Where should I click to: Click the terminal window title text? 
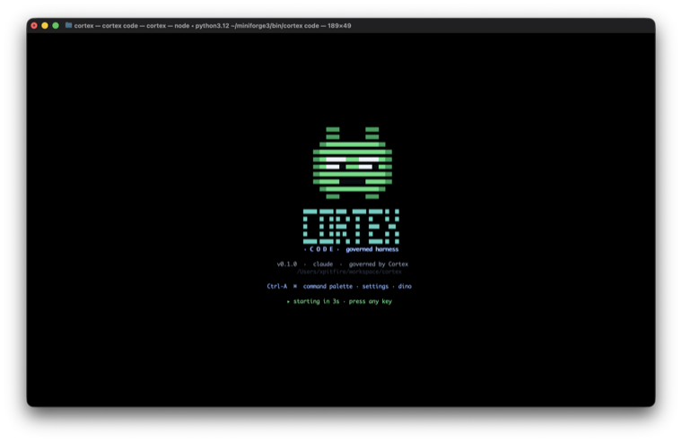(213, 26)
